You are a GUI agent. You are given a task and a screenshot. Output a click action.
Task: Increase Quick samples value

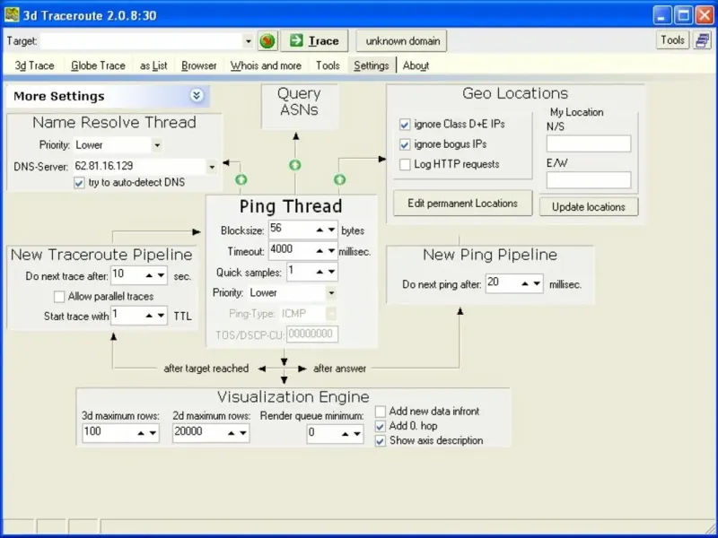point(320,272)
